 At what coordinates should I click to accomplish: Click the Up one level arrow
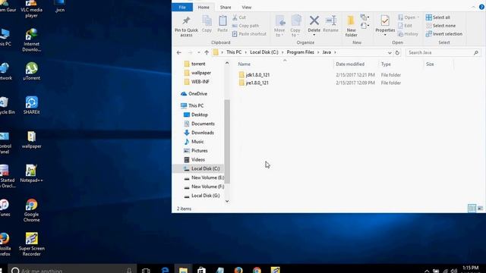207,52
